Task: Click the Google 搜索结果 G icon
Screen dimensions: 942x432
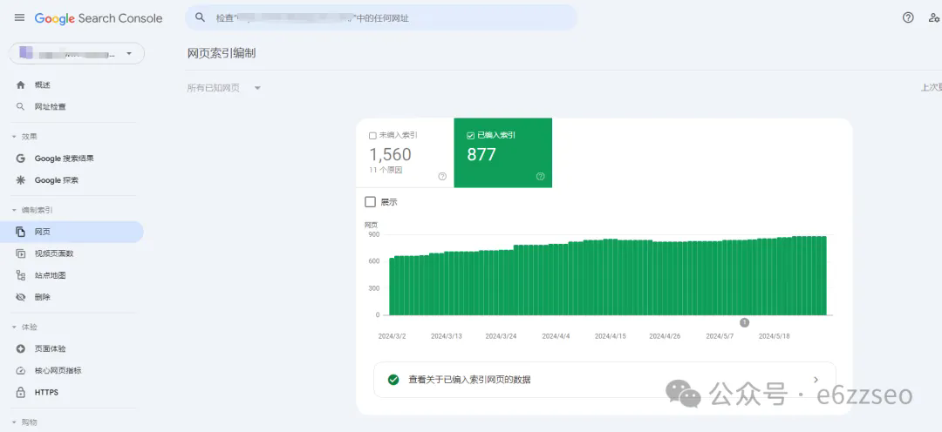Action: point(20,159)
